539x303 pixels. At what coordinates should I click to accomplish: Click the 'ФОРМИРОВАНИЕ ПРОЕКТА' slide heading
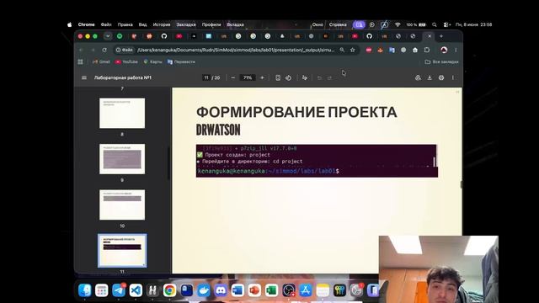click(296, 112)
